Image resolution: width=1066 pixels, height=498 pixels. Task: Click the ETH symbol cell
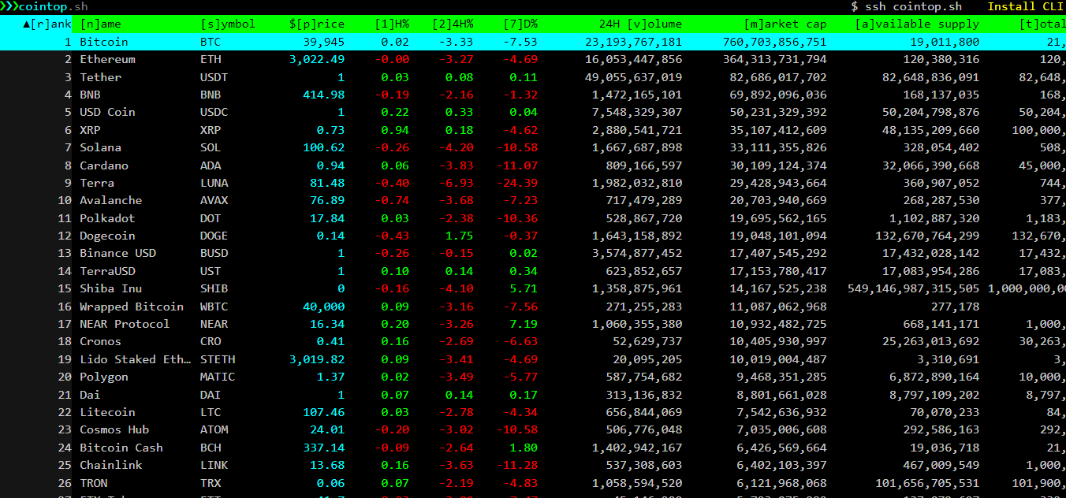point(211,59)
